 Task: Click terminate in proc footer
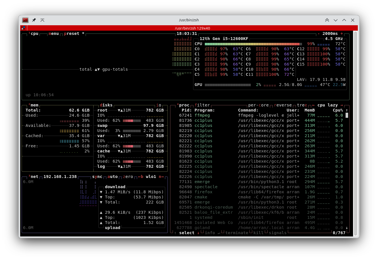coord(237,233)
